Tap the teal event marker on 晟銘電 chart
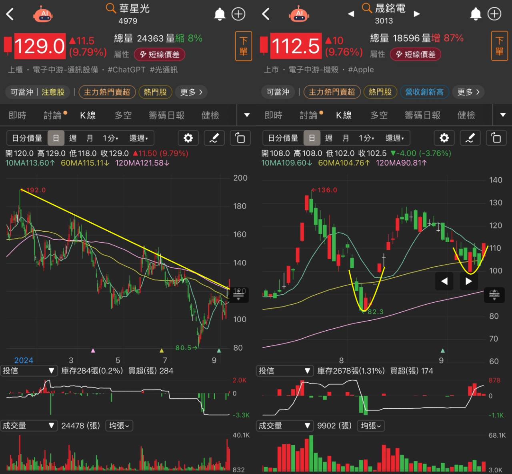 pos(442,351)
